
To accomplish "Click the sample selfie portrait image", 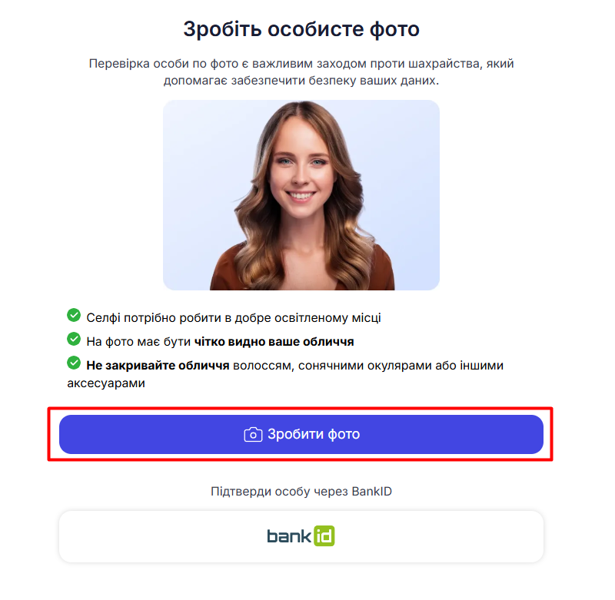I will point(301,195).
